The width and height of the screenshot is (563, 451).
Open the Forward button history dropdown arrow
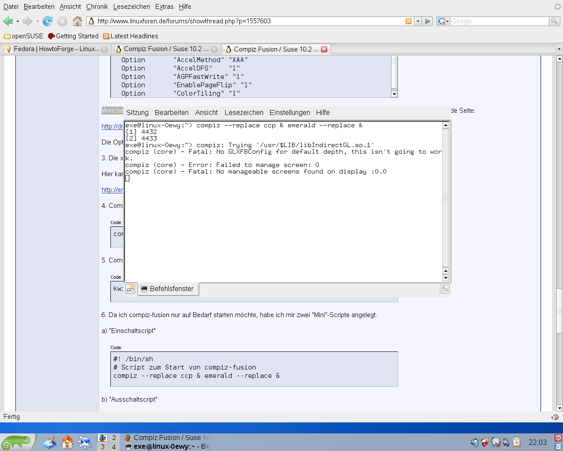pos(37,21)
